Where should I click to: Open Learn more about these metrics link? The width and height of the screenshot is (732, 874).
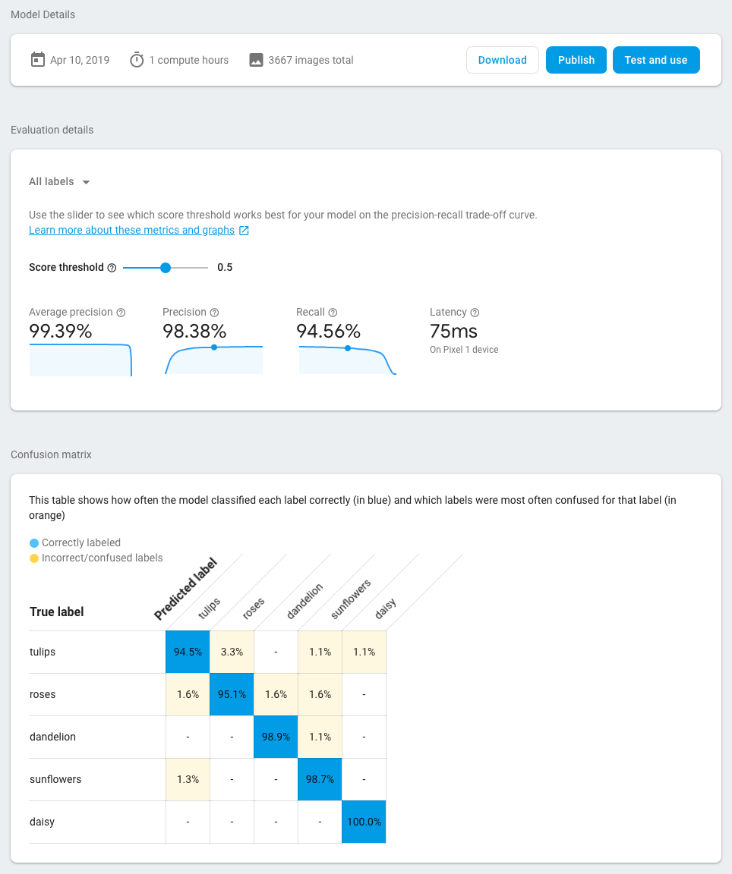131,231
